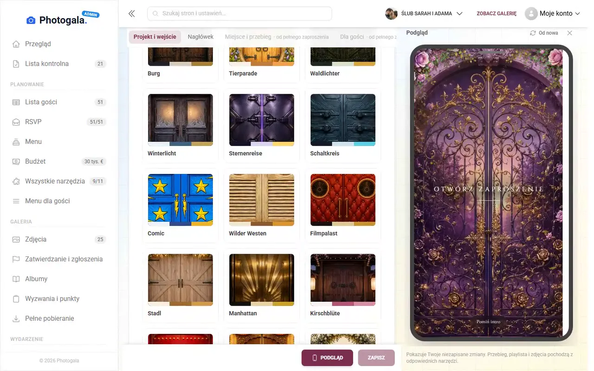Select the Miejsce i przebieg tab
Screen dimensions: 594x371
[277, 37]
